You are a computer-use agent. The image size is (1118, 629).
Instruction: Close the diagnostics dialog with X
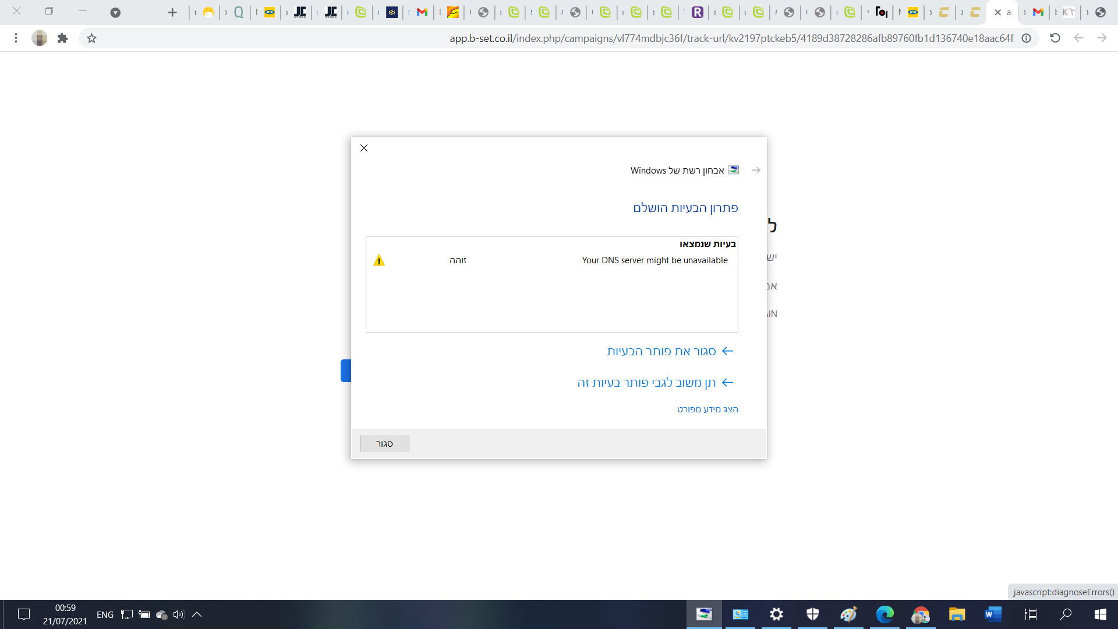tap(364, 148)
